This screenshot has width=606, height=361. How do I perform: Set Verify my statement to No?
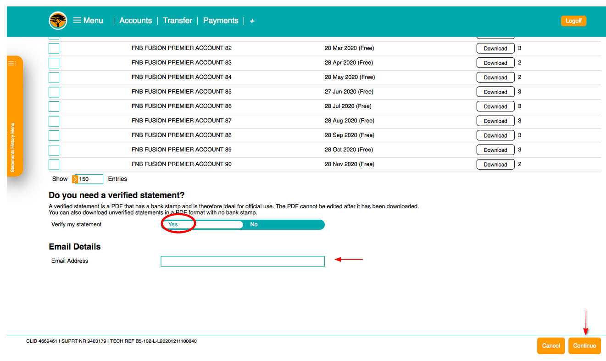point(254,224)
